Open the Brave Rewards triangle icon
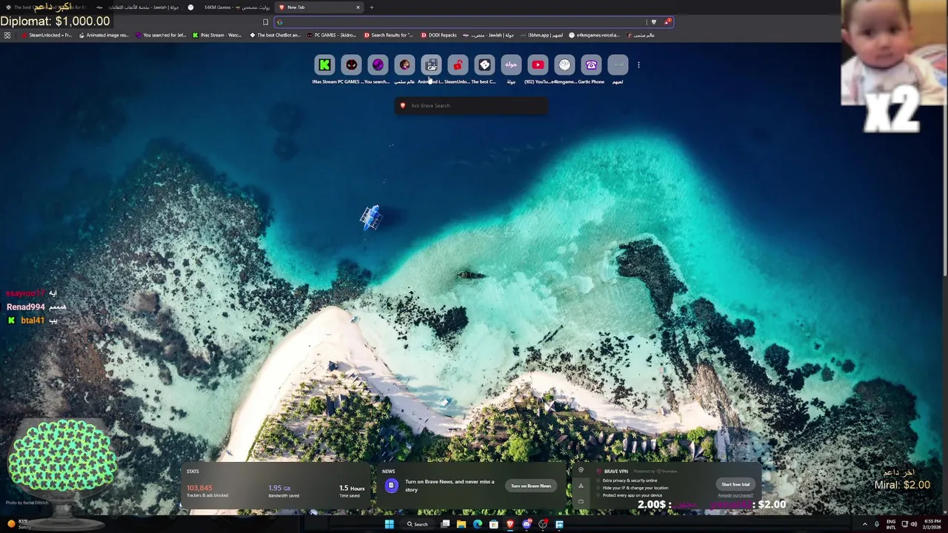Screen dimensions: 948x533 pos(667,22)
